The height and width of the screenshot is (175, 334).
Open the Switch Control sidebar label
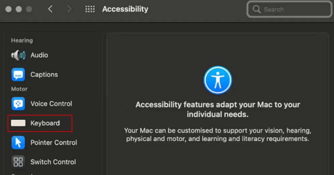[53, 162]
